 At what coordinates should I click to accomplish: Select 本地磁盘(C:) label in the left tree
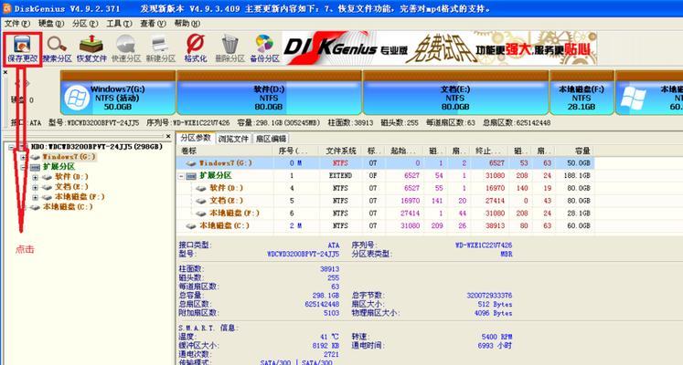pyautogui.click(x=68, y=207)
